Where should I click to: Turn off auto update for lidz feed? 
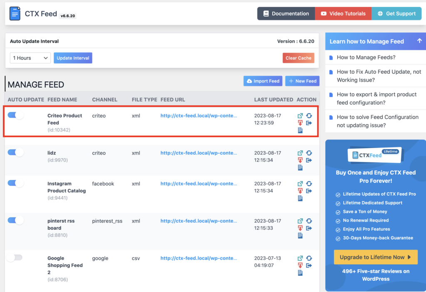pos(15,152)
